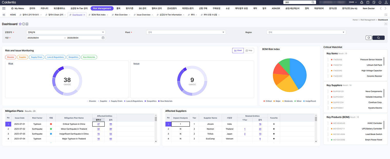Click supplier count link 47
Screen dimensions: 390x159
[x=98, y=124]
